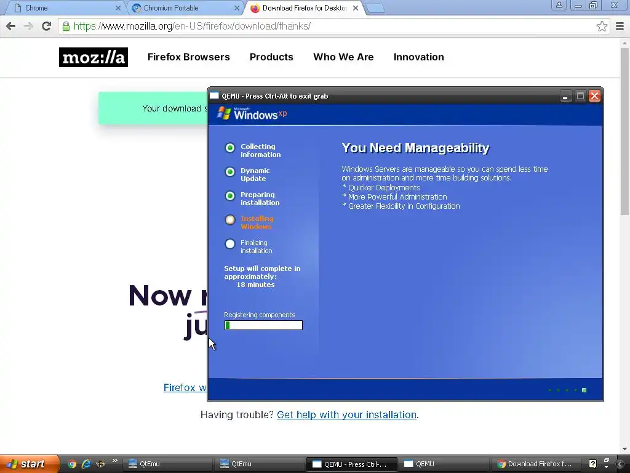The image size is (630, 473).
Task: Click the Chrome back arrow button
Action: 11,26
